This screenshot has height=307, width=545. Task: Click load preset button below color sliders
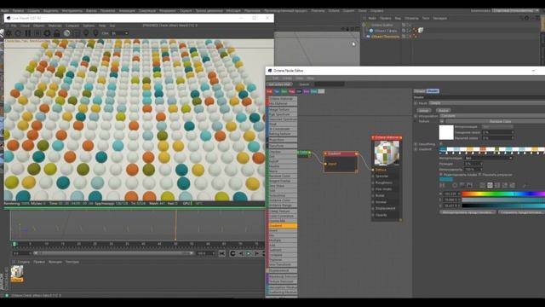tap(468, 212)
